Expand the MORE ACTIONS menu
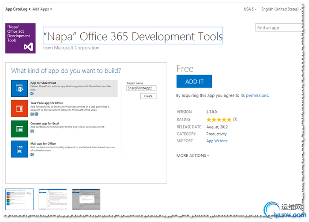 click(x=193, y=156)
